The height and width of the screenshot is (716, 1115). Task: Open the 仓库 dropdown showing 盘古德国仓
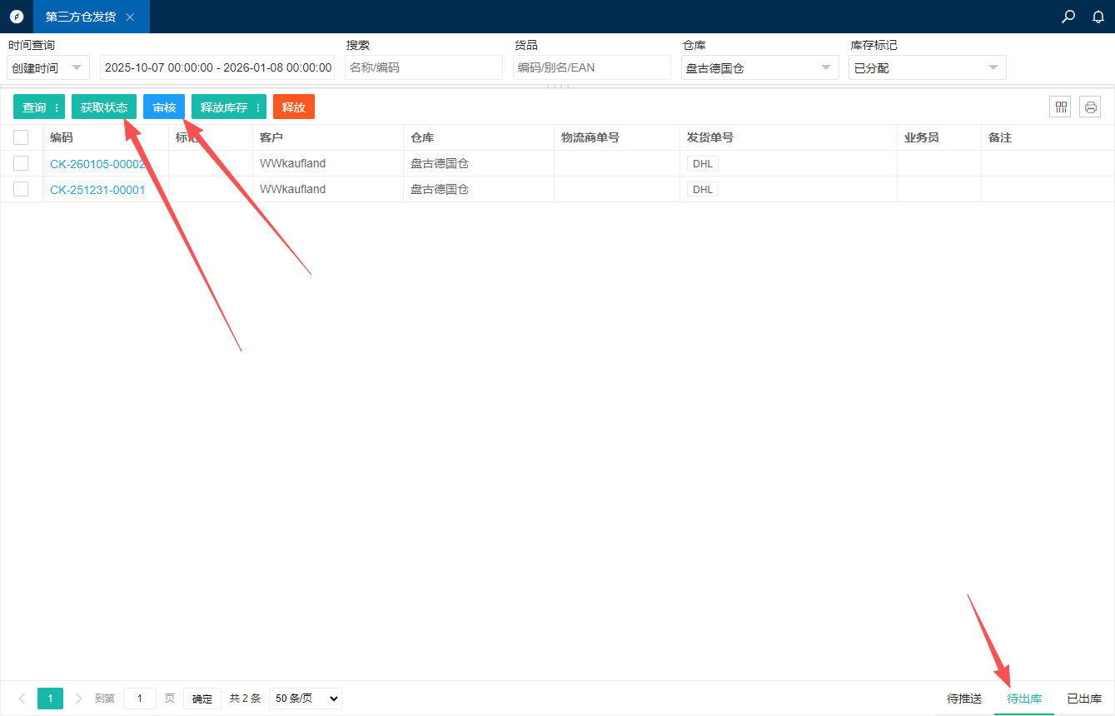(759, 67)
